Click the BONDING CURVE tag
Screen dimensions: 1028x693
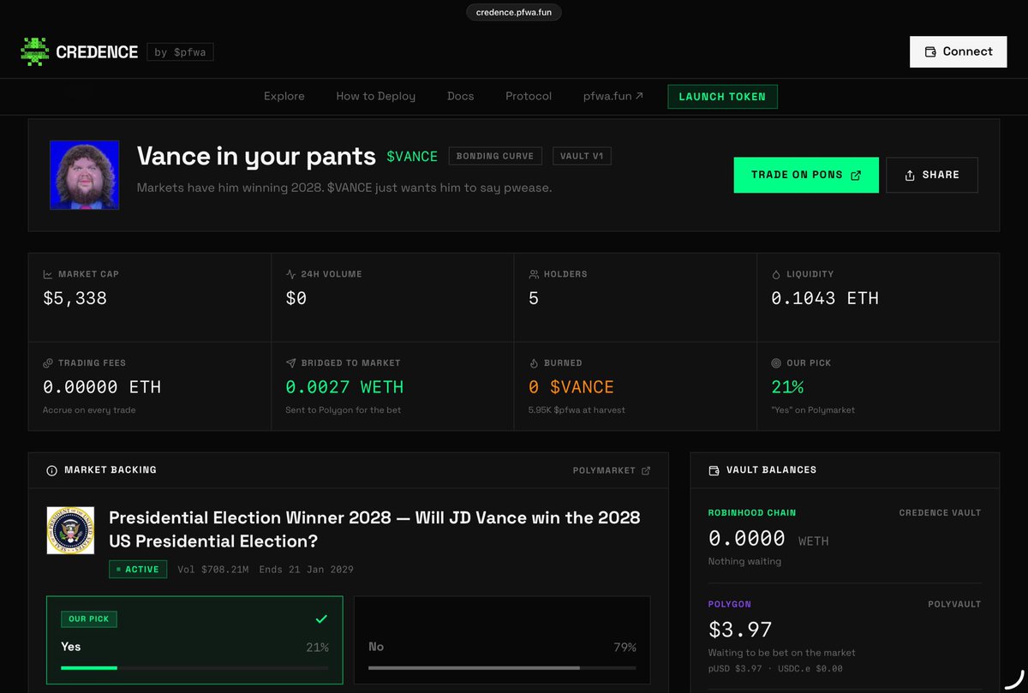[x=495, y=156]
